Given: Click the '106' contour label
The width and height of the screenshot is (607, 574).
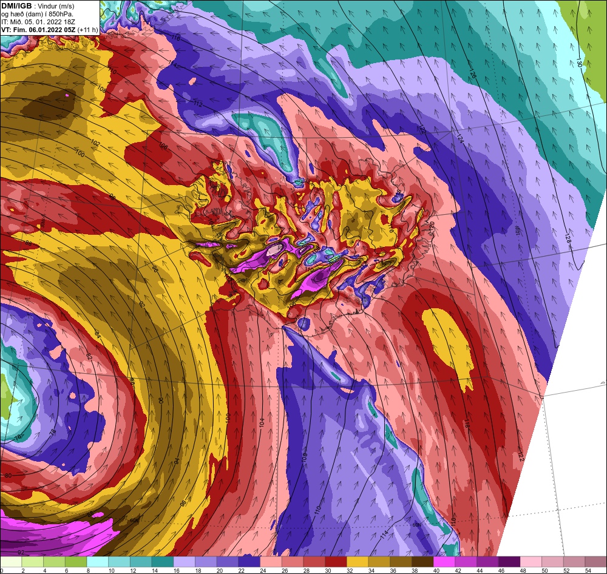Looking at the screenshot, I should [x=163, y=146].
